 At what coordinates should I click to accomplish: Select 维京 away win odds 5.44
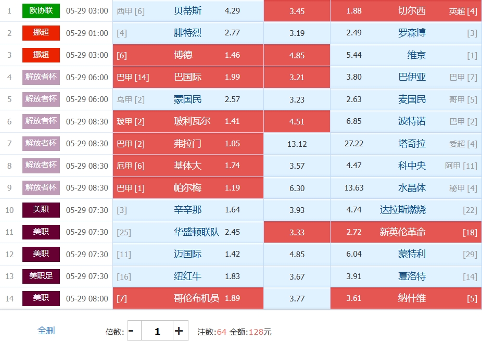[x=406, y=55]
